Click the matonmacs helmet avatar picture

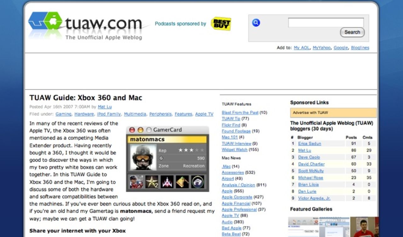point(143,157)
